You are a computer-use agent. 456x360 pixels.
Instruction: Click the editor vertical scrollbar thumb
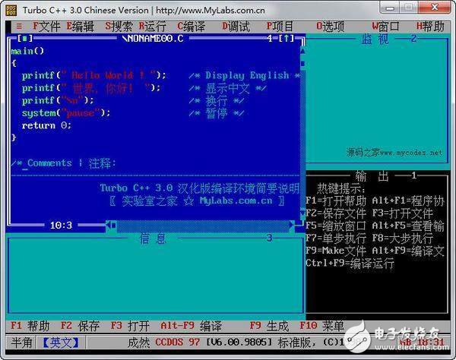[302, 63]
